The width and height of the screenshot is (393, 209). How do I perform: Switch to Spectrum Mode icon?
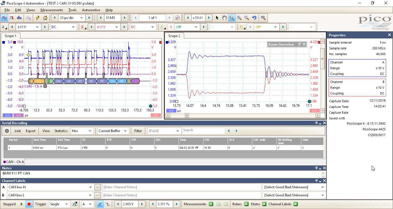pos(19,18)
